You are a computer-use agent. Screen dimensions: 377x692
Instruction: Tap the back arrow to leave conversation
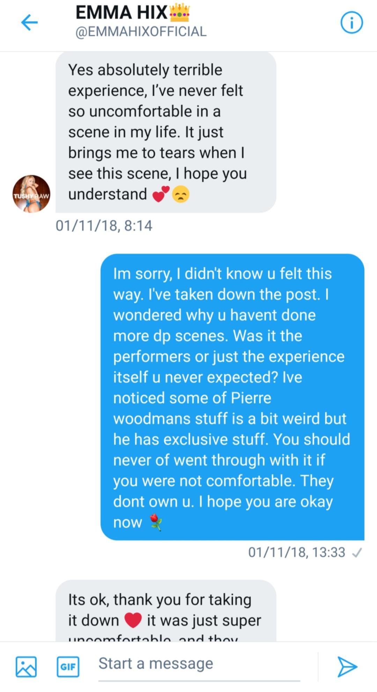[29, 23]
